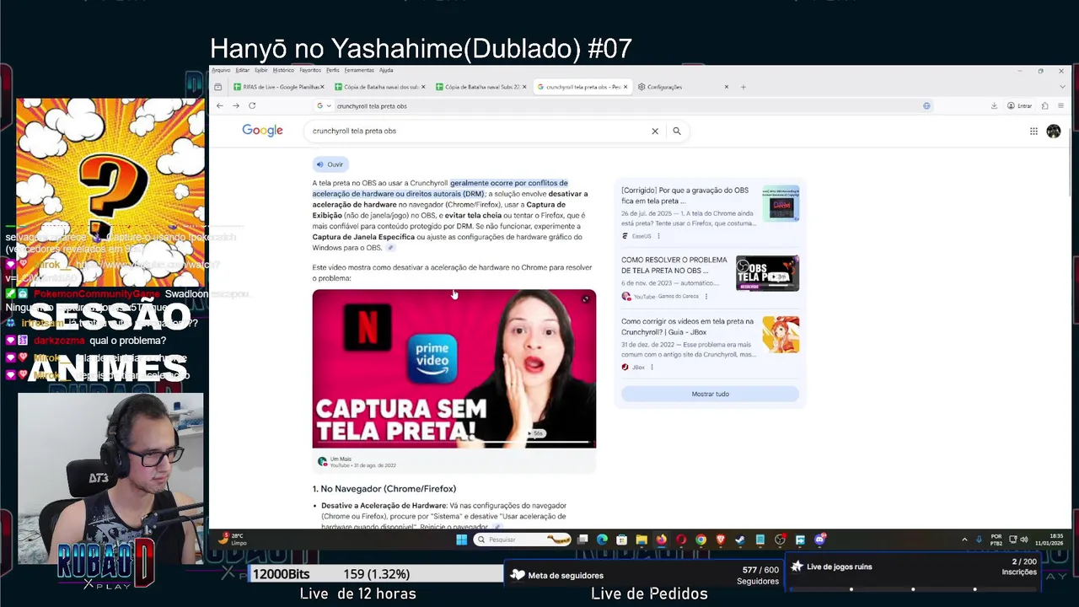Open options for JBox result
The image size is (1079, 607).
tap(652, 367)
